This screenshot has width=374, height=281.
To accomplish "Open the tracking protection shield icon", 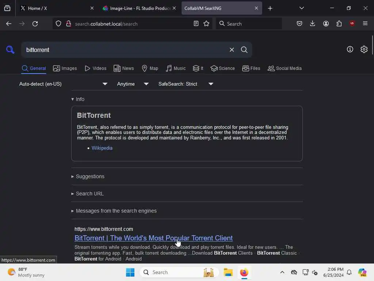I will pos(58,24).
